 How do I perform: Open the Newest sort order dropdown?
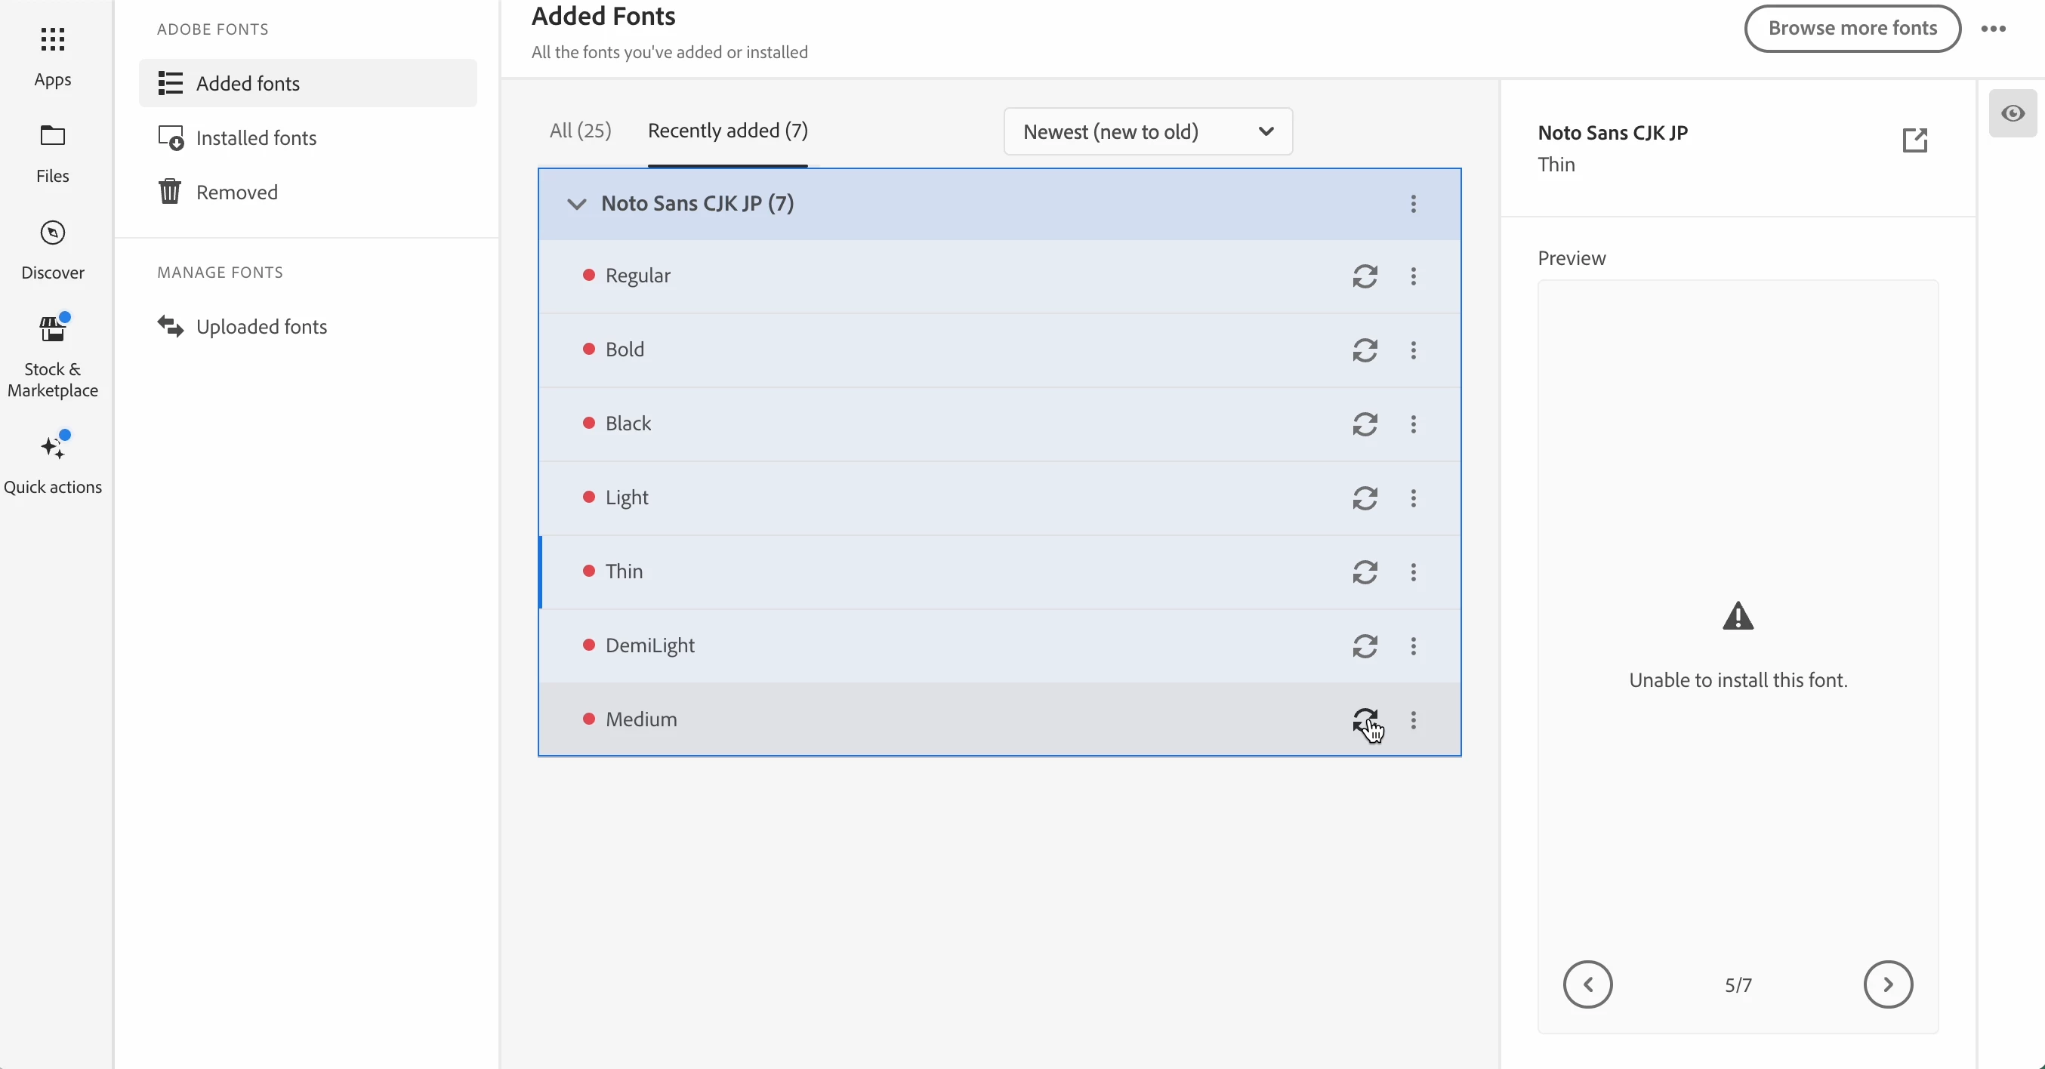pyautogui.click(x=1147, y=132)
